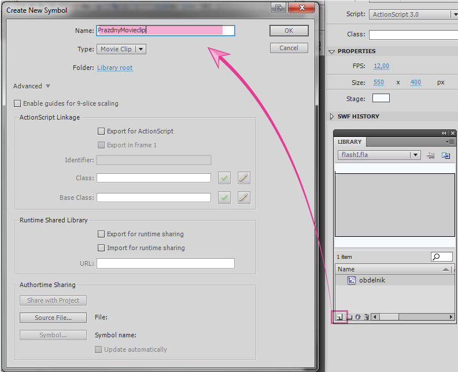This screenshot has height=372, width=458.
Task: Open symbol Properties via the info icon
Action: coord(357,317)
